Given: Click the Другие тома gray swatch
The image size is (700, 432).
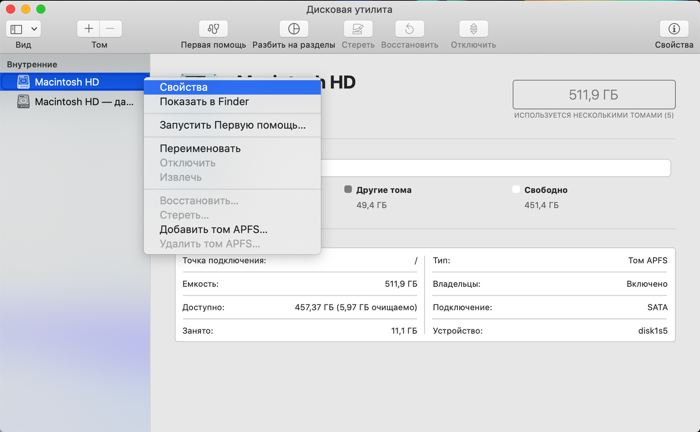Looking at the screenshot, I should (348, 189).
